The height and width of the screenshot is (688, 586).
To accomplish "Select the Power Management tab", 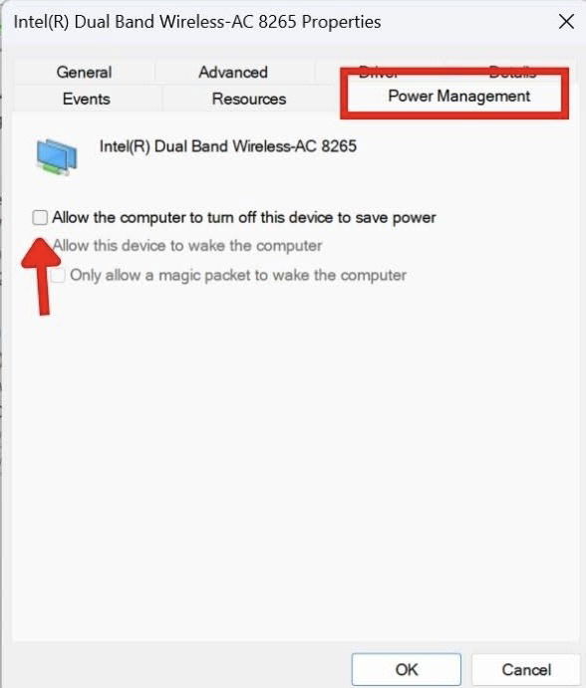I will (x=459, y=96).
